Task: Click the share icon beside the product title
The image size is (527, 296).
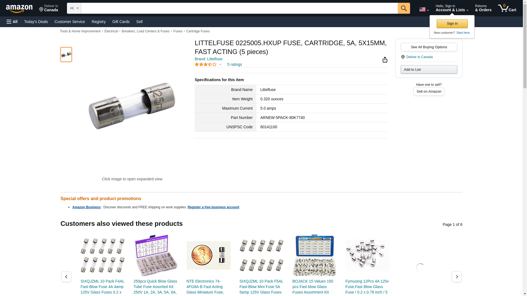Action: click(x=385, y=59)
